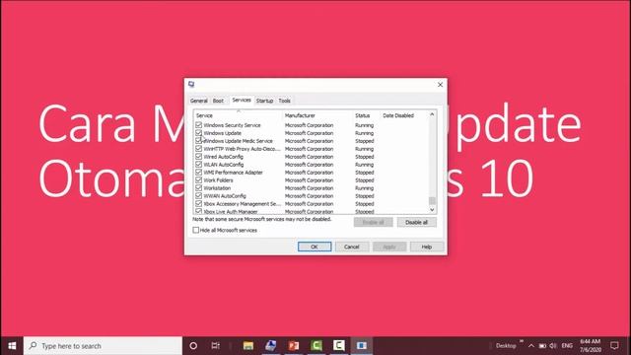Screen dimensions: 631x355
Task: Click the Cancel button
Action: coord(352,247)
